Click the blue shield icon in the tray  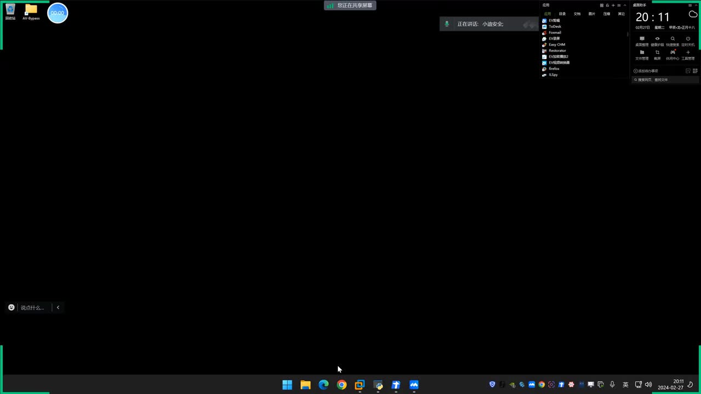[x=492, y=385]
